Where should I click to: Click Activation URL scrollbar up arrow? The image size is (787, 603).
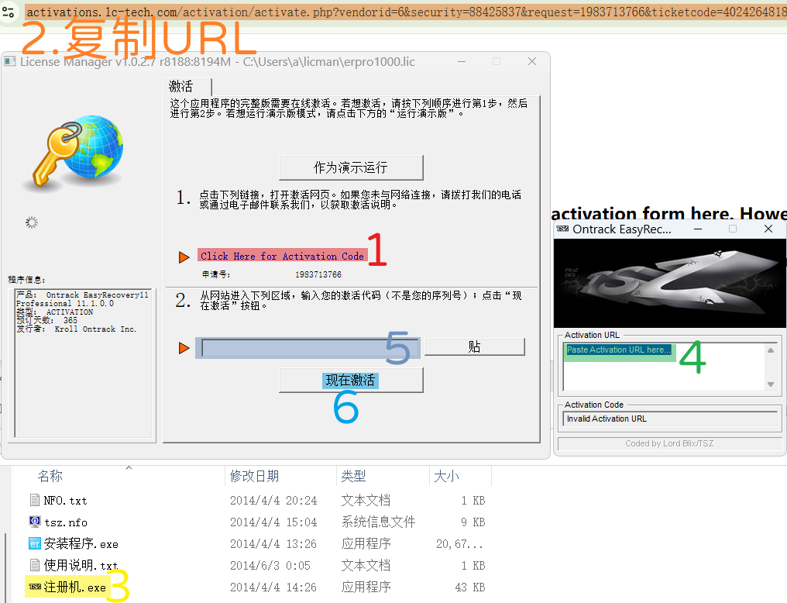click(771, 350)
